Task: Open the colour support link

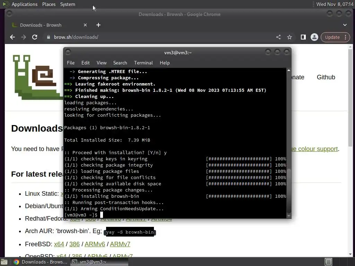Action: pyautogui.click(x=314, y=149)
